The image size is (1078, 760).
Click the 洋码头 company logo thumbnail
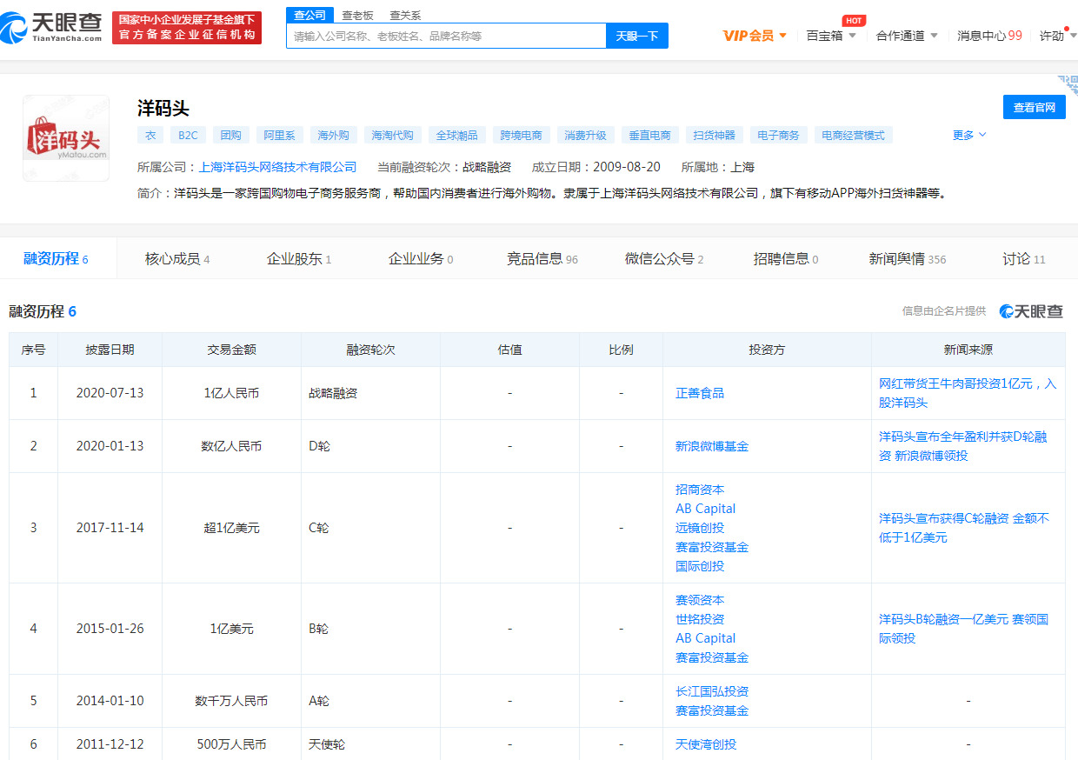pyautogui.click(x=66, y=138)
